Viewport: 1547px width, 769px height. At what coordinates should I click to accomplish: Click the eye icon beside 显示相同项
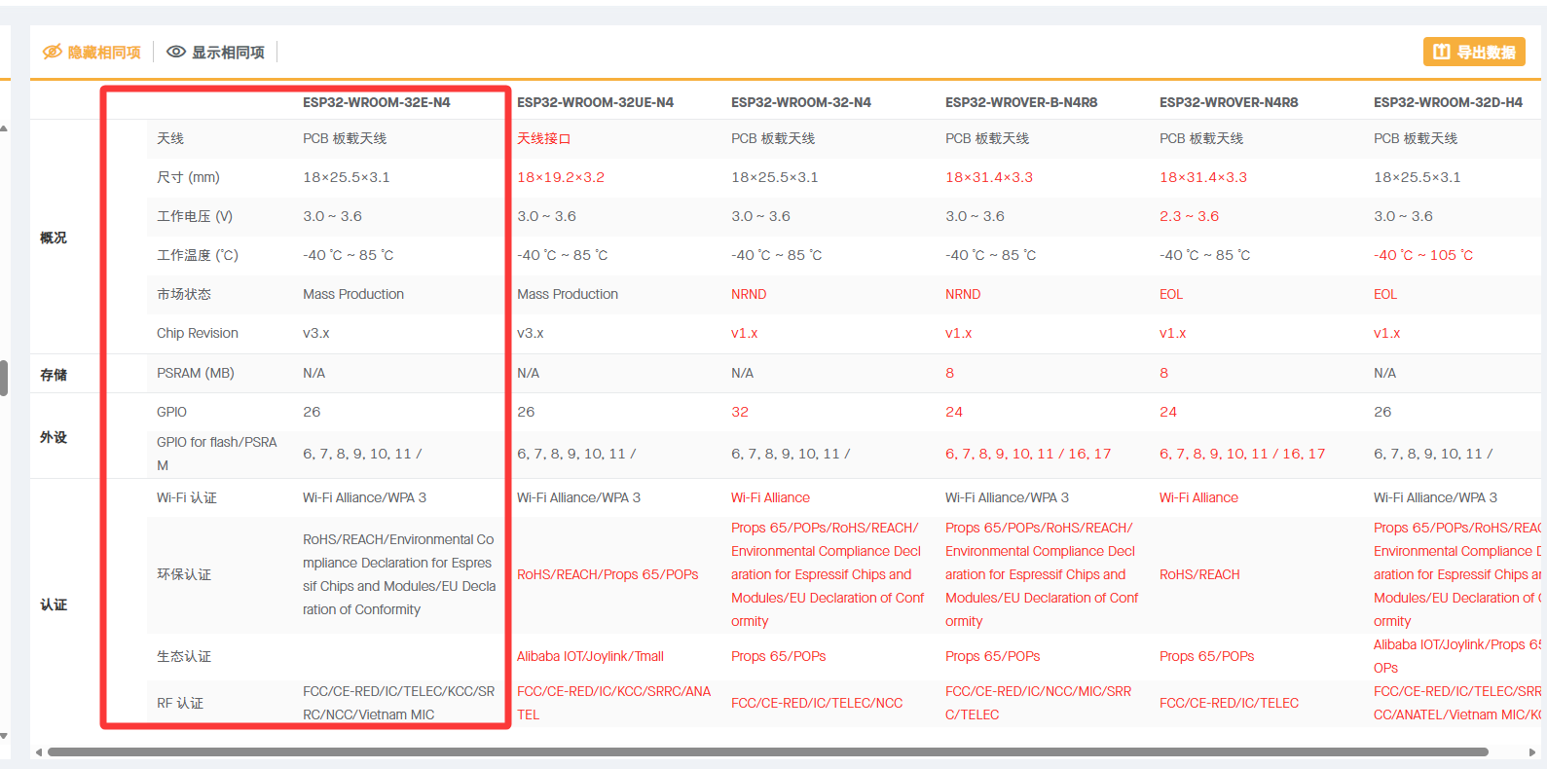pos(176,52)
